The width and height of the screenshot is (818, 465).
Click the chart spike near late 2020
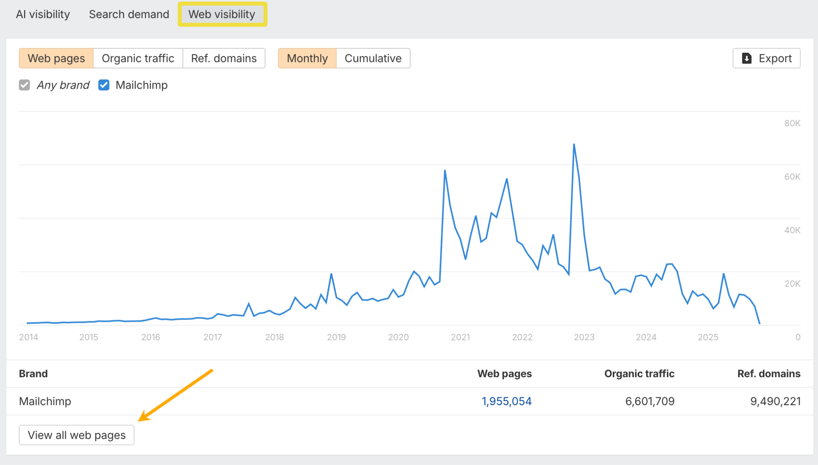[x=445, y=171]
